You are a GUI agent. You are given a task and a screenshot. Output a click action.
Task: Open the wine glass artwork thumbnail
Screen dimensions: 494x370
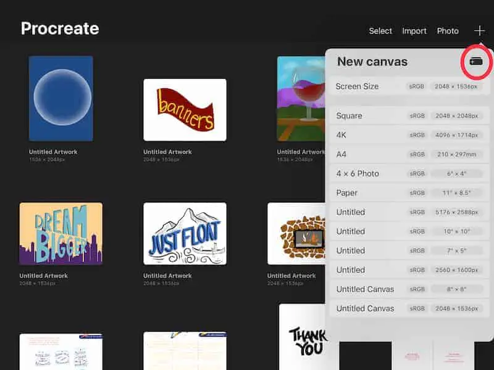point(301,99)
